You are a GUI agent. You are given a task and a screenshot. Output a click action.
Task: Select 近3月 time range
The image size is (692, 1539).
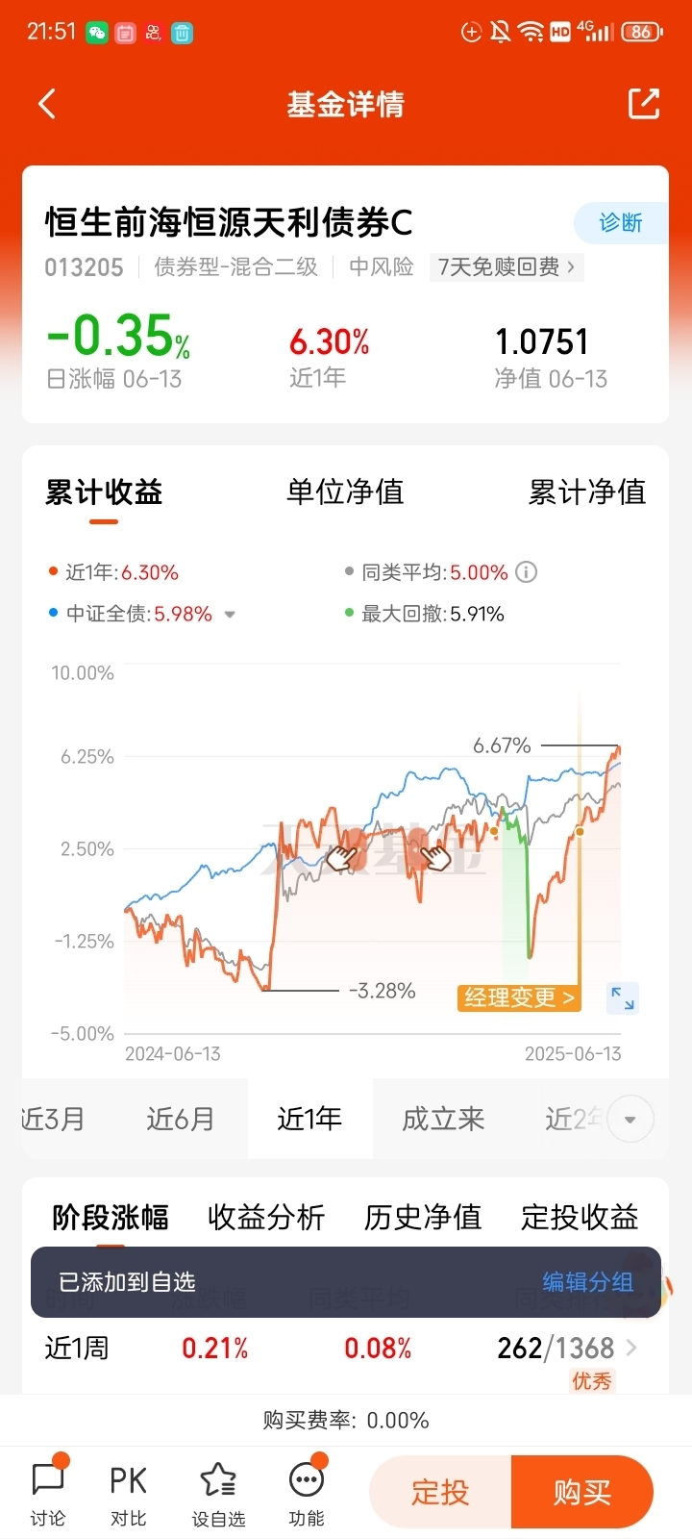pos(53,1119)
